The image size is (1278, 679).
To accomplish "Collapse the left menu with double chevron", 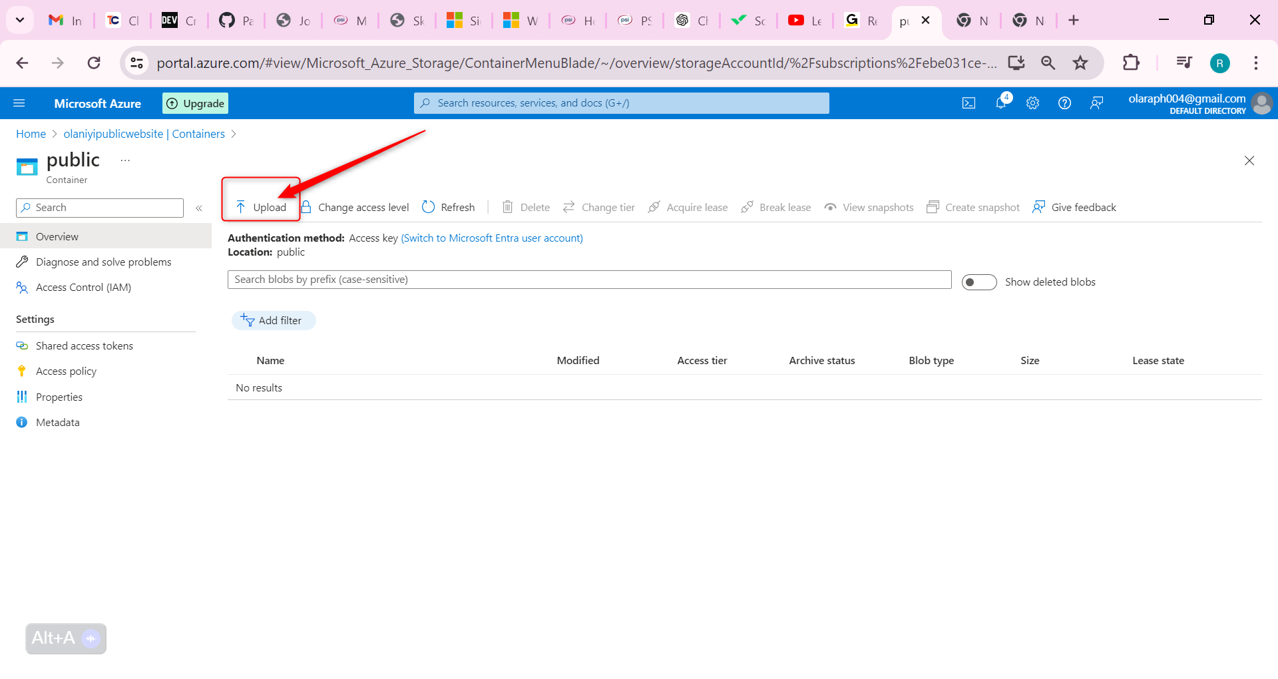I will click(199, 208).
